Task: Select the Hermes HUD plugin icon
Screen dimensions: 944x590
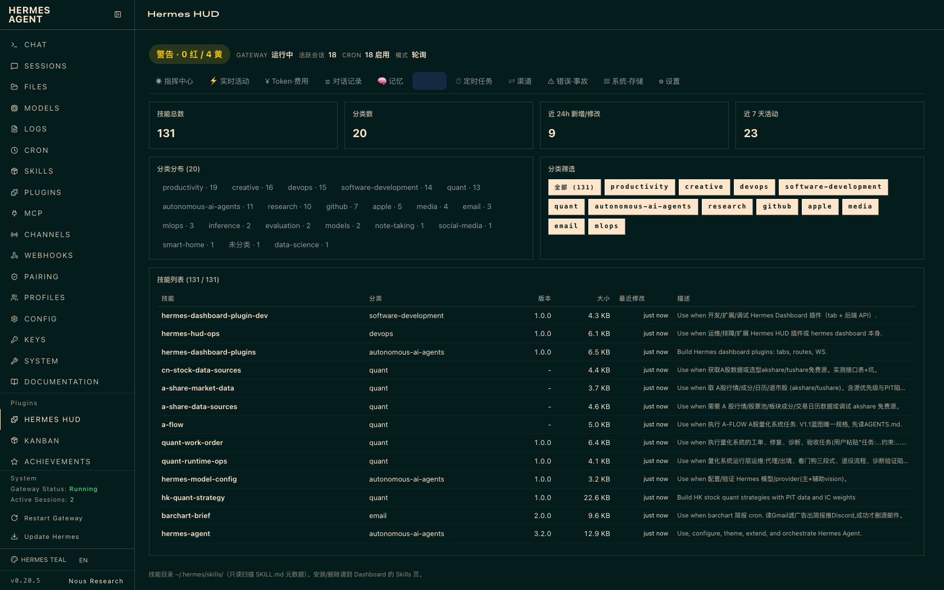Action: point(15,420)
